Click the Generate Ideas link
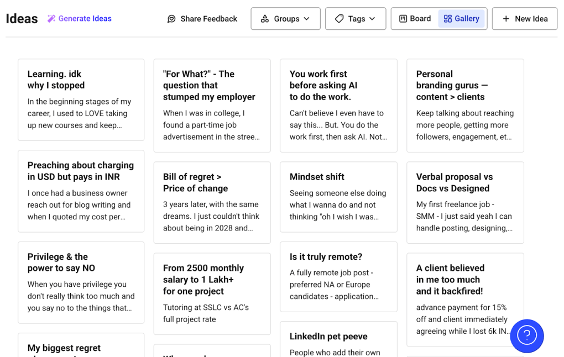This screenshot has height=357, width=564. click(80, 18)
